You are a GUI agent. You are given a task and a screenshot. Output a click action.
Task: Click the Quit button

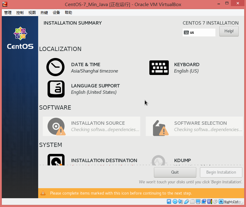(x=175, y=172)
